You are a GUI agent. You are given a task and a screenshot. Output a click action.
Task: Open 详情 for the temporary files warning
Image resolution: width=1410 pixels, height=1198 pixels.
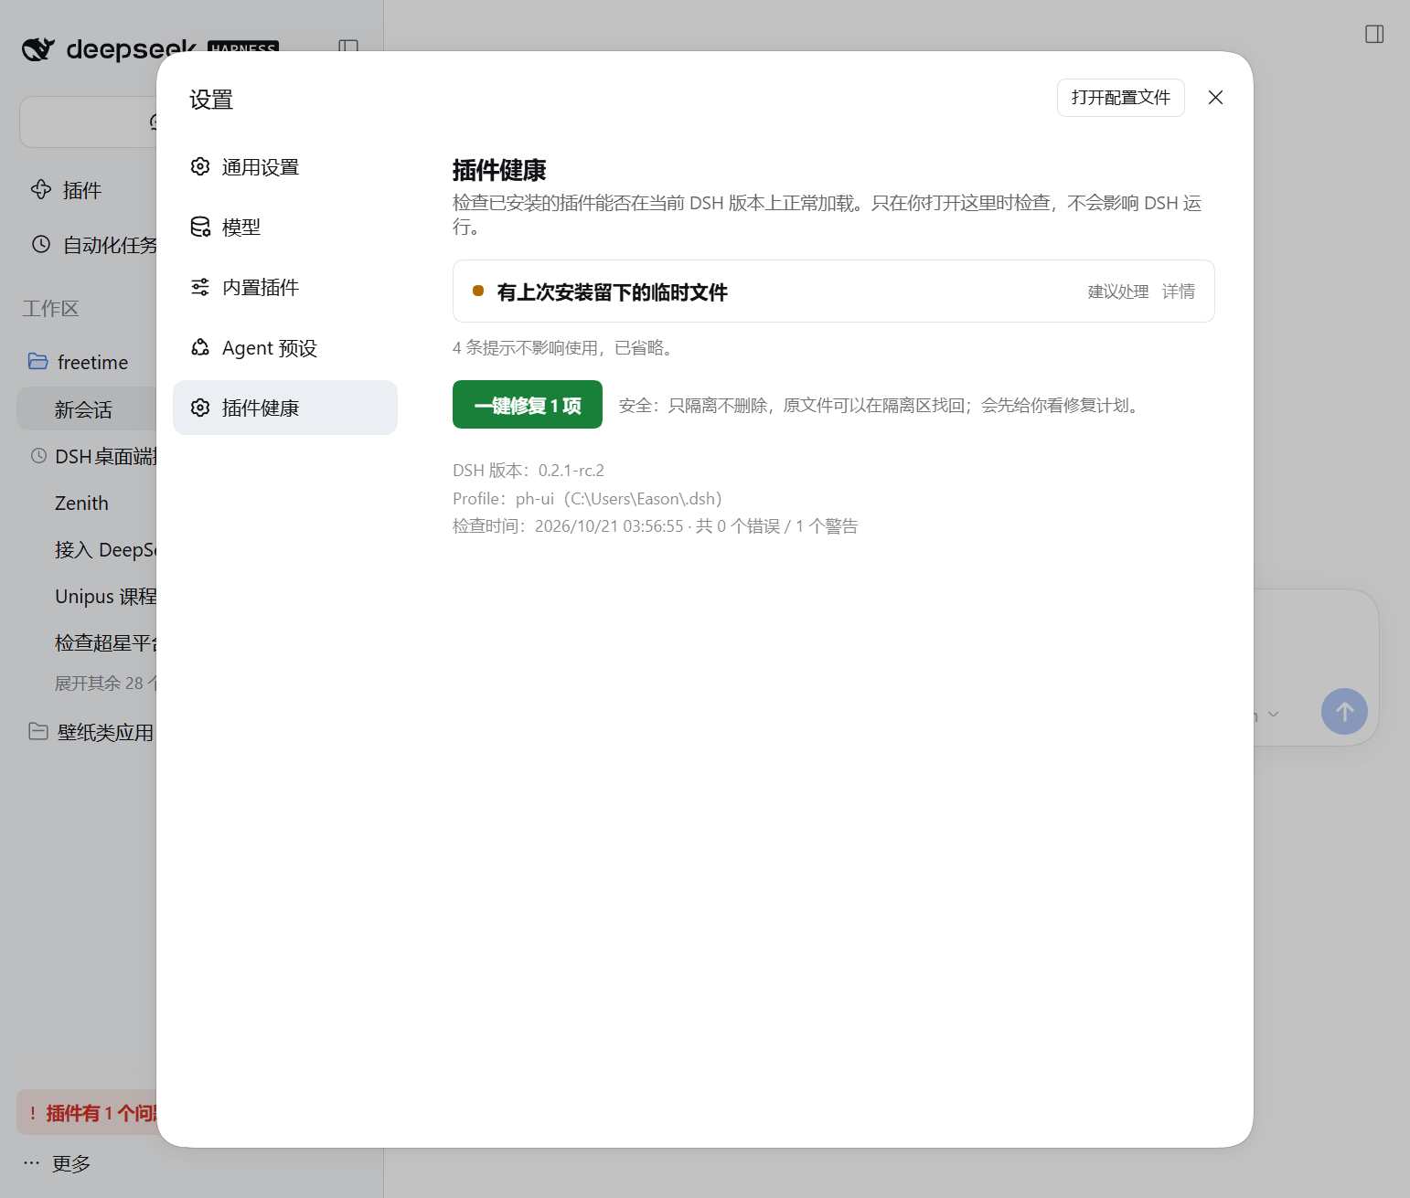1179,292
